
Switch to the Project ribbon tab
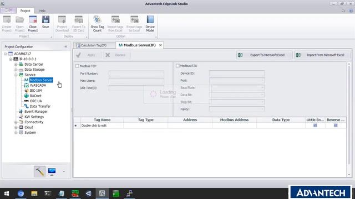click(x=25, y=11)
